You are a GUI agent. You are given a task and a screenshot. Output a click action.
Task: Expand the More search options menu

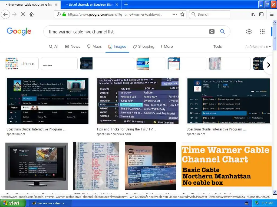coord(167,46)
